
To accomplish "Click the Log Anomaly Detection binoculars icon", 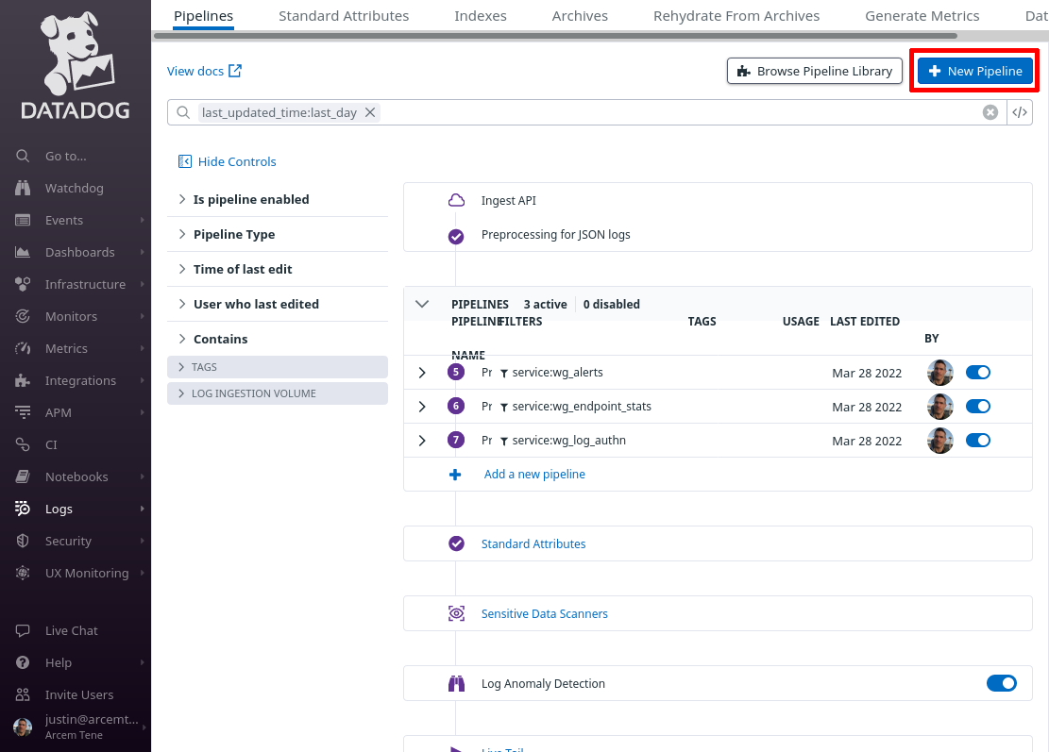I will [x=456, y=683].
